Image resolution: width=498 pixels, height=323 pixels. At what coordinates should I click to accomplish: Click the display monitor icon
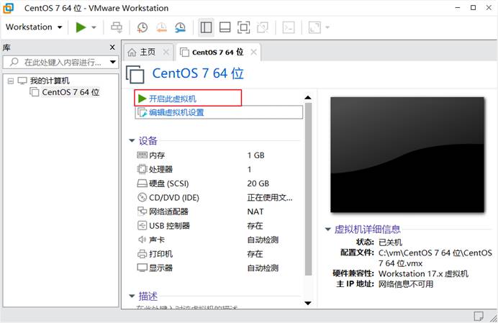[142, 268]
